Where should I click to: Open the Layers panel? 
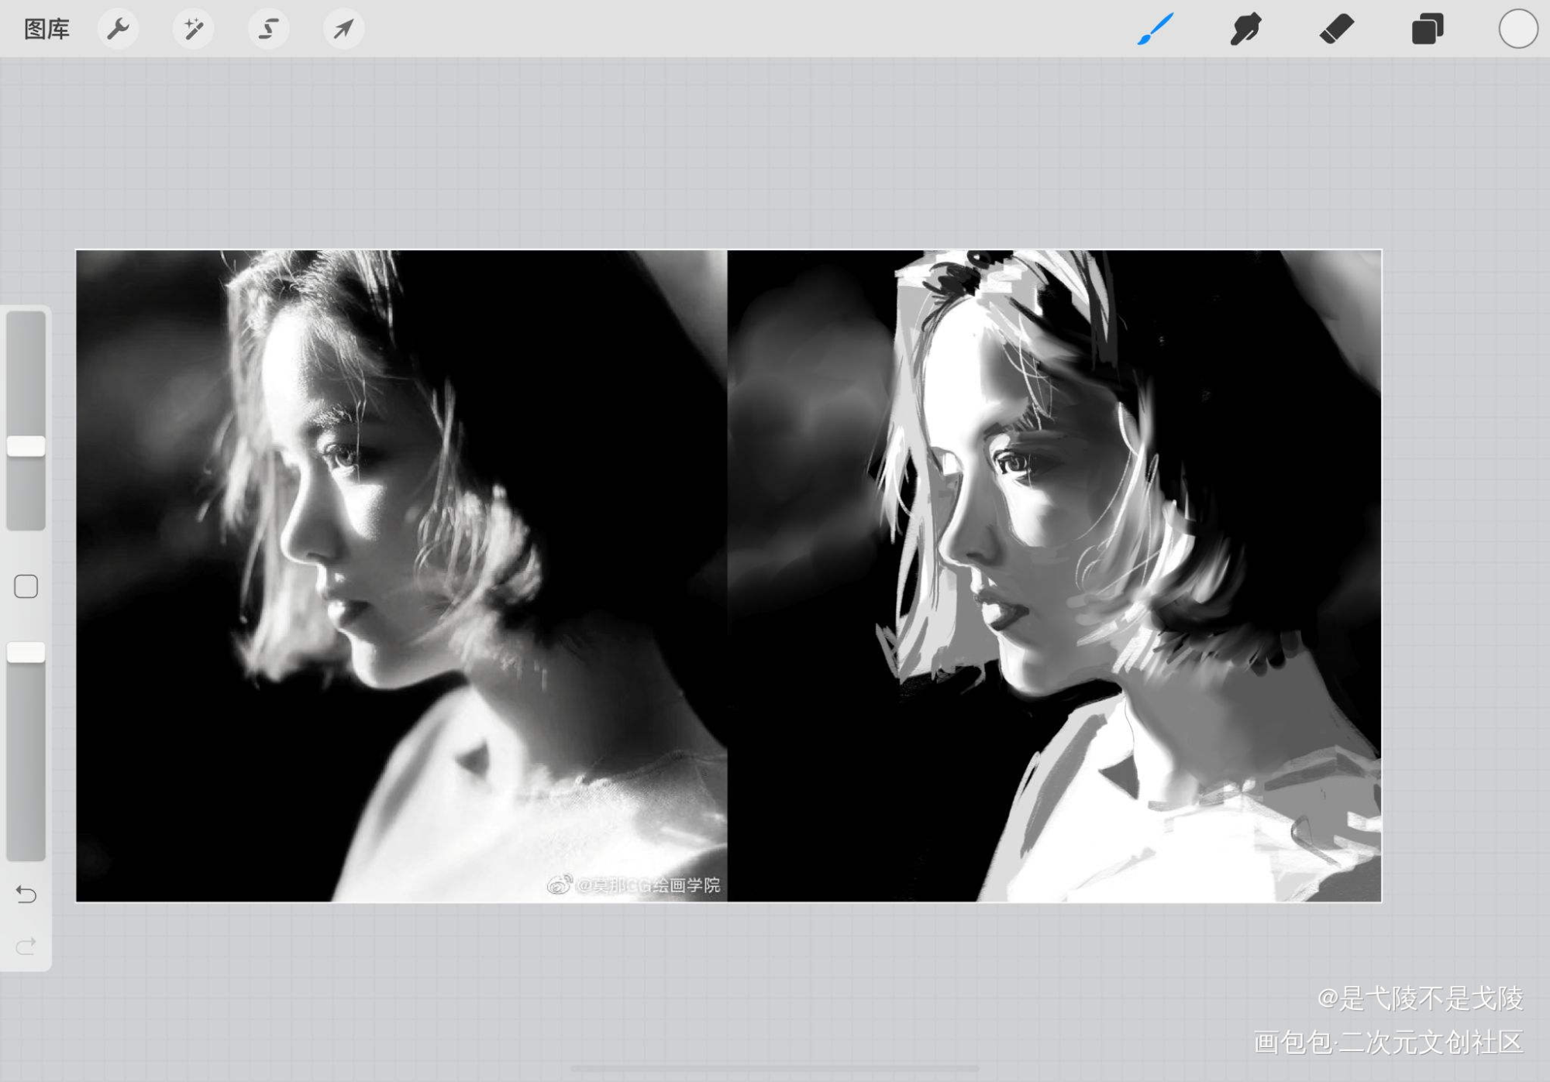[x=1427, y=29]
